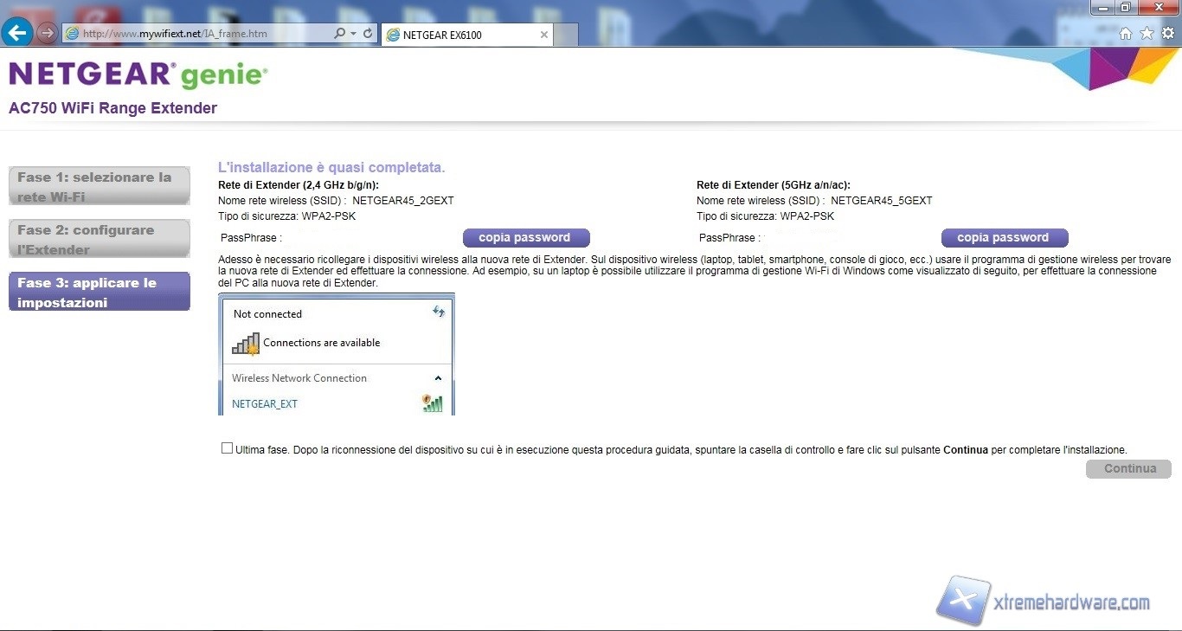Expand the address bar autocomplete dropdown arrow
This screenshot has height=631, width=1182.
pyautogui.click(x=353, y=34)
